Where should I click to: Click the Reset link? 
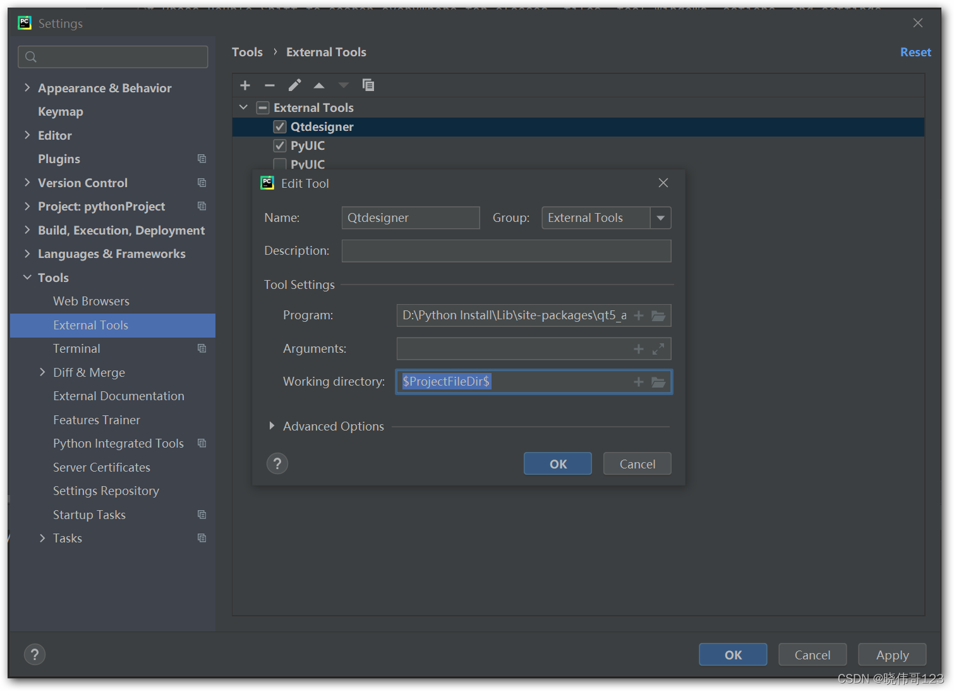(915, 52)
